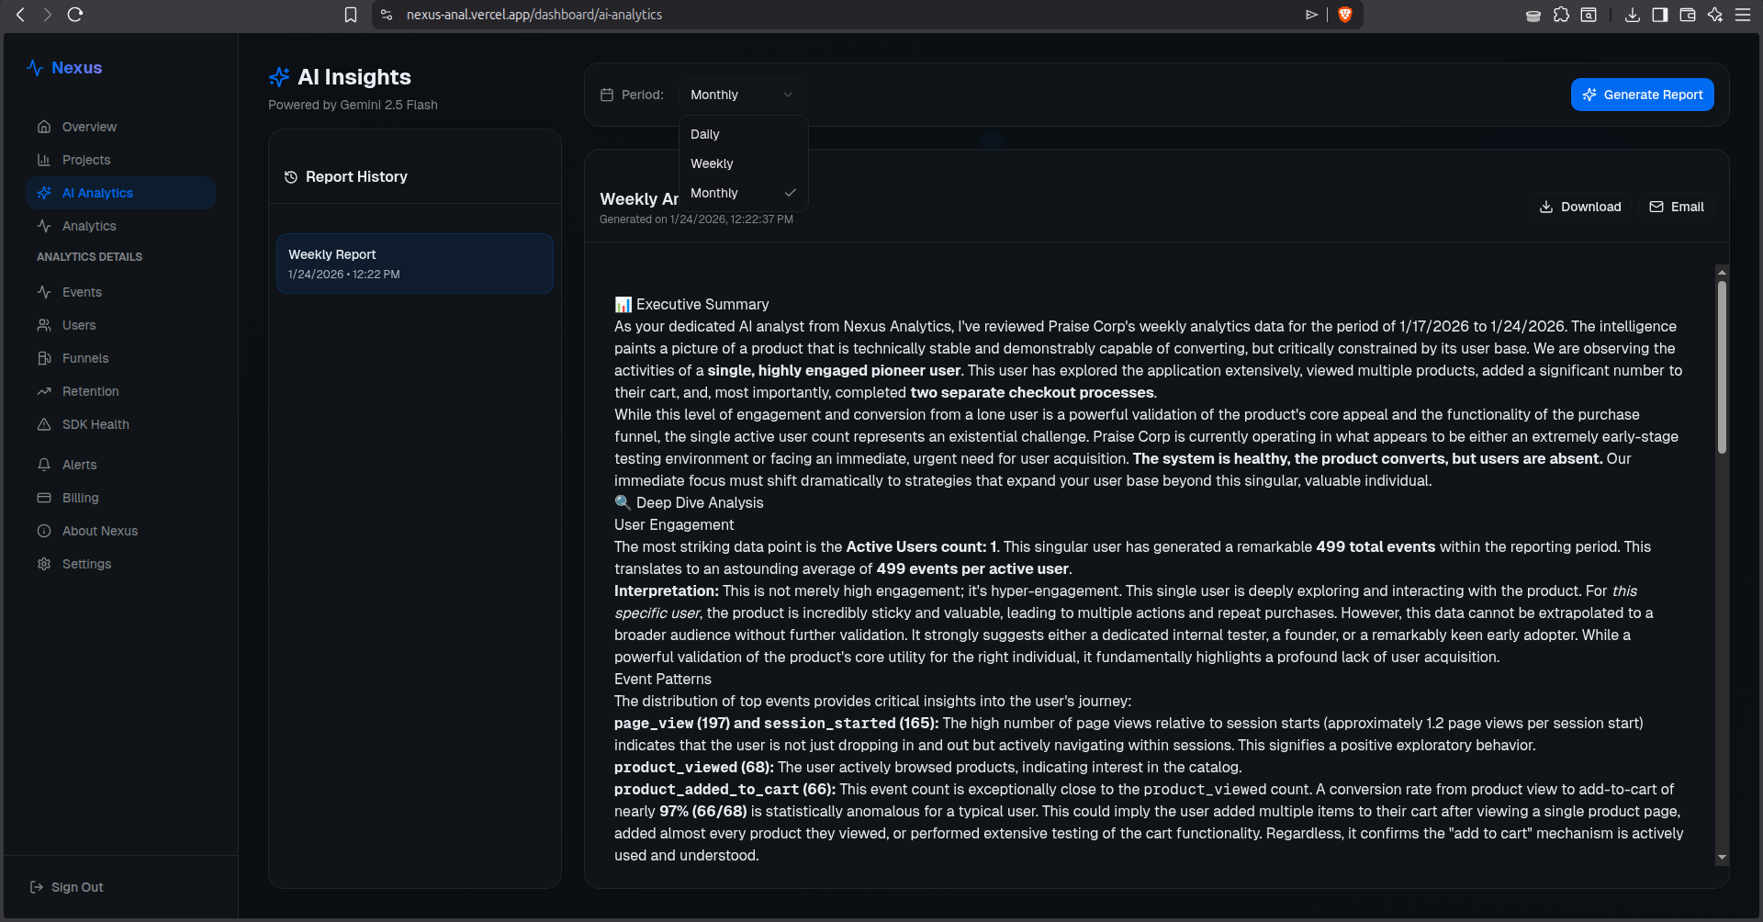Viewport: 1763px width, 922px height.
Task: Click the Projects chart icon
Action: click(44, 160)
